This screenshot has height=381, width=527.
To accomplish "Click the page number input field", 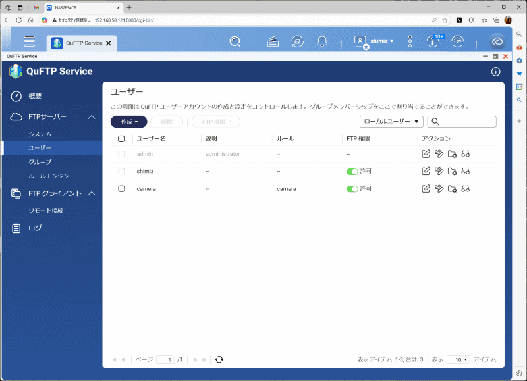I will coord(166,359).
